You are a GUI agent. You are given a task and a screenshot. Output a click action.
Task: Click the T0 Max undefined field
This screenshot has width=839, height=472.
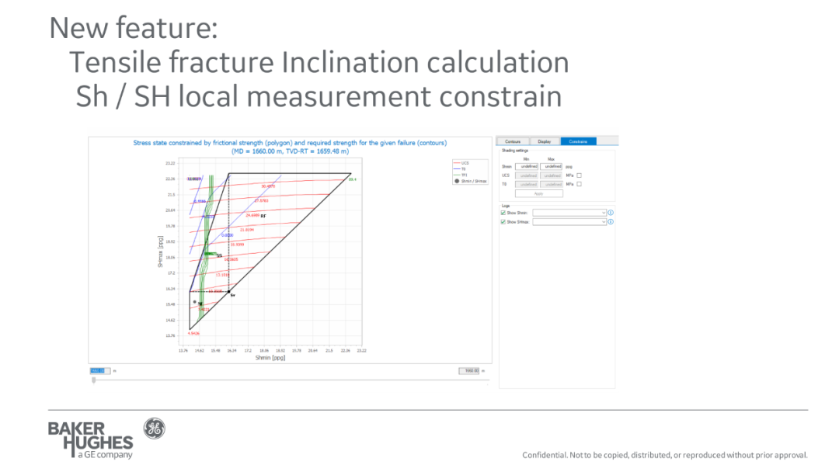551,185
